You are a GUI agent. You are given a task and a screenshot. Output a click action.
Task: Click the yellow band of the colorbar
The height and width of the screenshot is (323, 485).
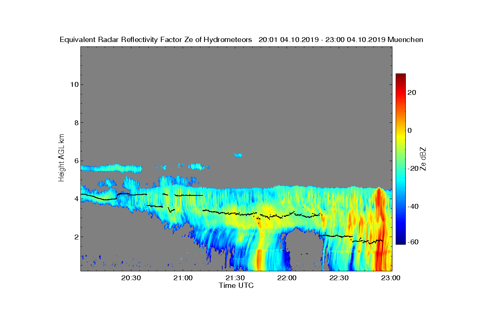click(x=401, y=135)
